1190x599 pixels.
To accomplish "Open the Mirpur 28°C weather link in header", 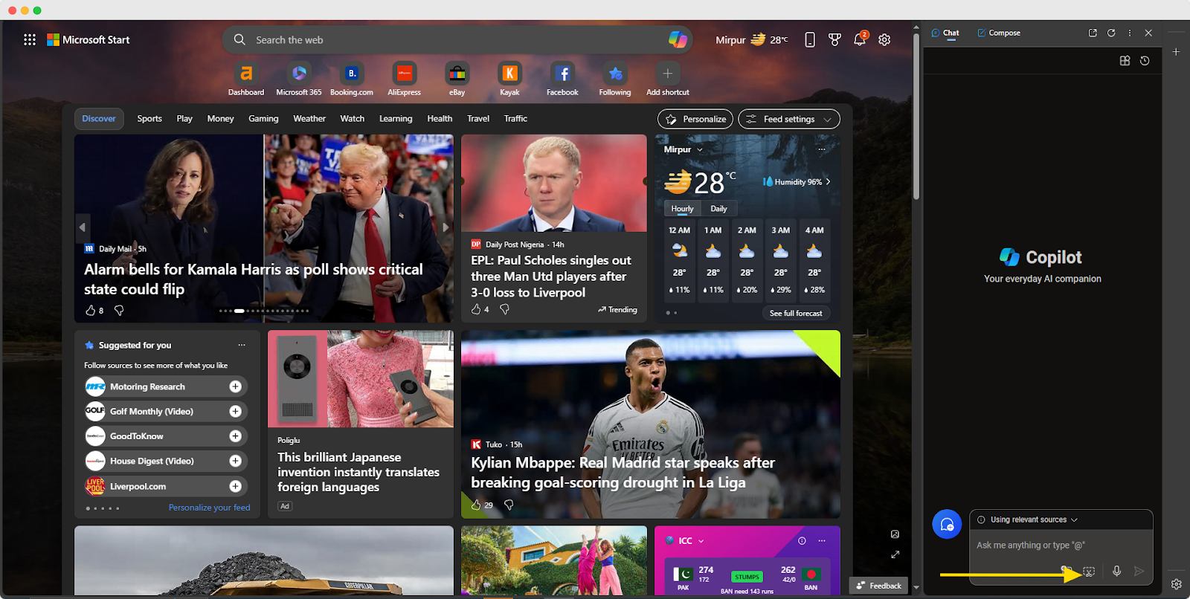I will [x=752, y=40].
